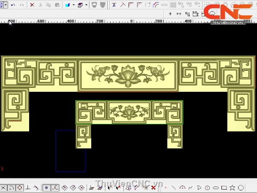Click the red X delete icon in top toolbar
The height and width of the screenshot is (193, 257).
[x=33, y=5]
